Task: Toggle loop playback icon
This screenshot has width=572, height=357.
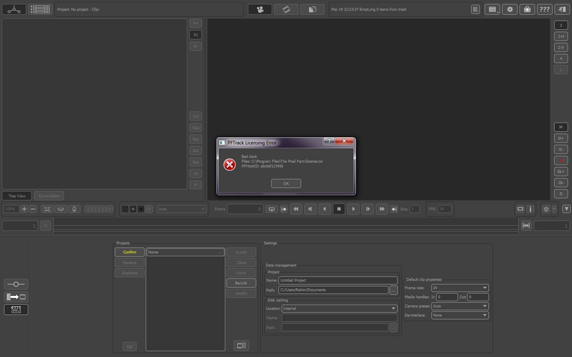Action: click(x=272, y=209)
